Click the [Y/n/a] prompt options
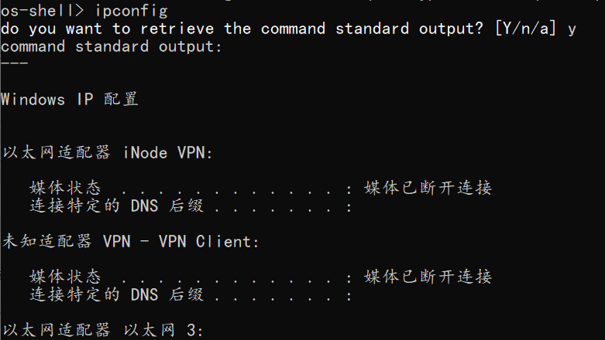This screenshot has width=605, height=340. (525, 29)
